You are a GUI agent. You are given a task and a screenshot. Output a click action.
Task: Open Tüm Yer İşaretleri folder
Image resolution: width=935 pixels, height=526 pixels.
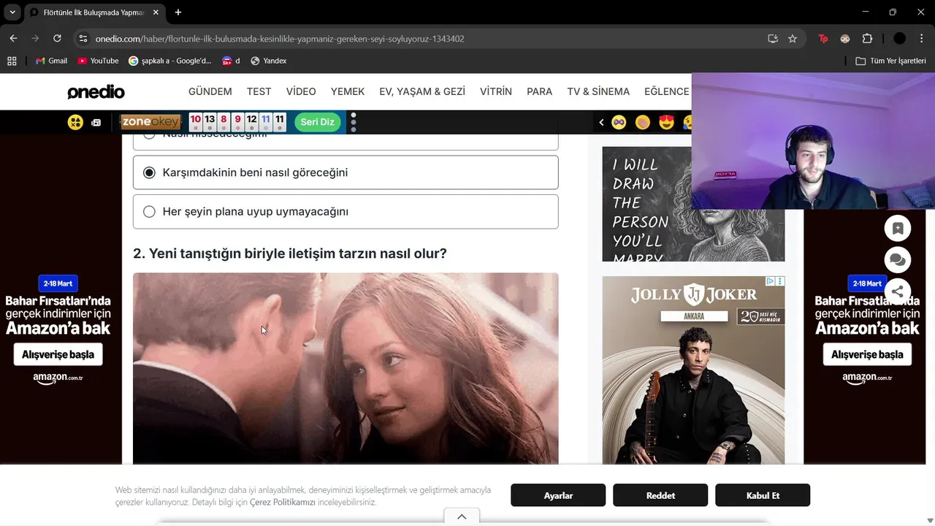(890, 61)
